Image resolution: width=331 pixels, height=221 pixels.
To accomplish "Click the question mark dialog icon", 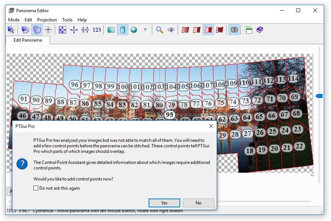I will 22,164.
